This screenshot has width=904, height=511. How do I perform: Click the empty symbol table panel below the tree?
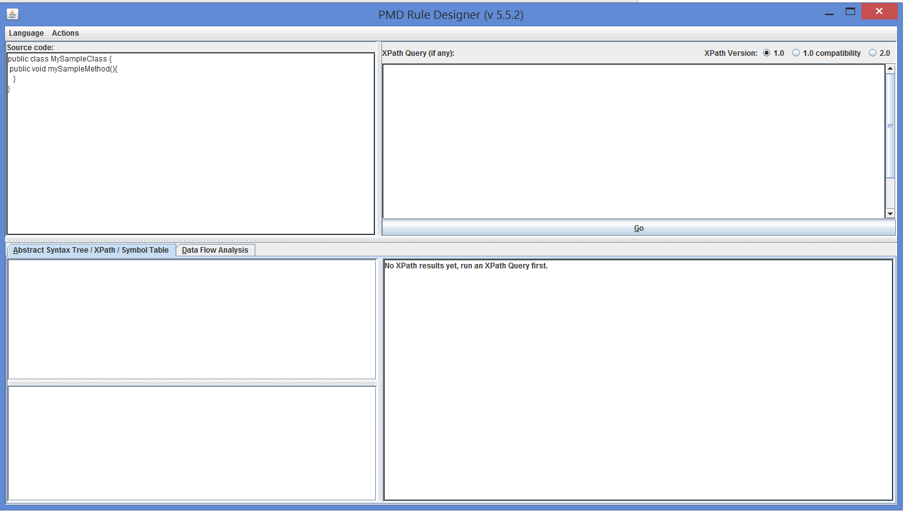191,443
